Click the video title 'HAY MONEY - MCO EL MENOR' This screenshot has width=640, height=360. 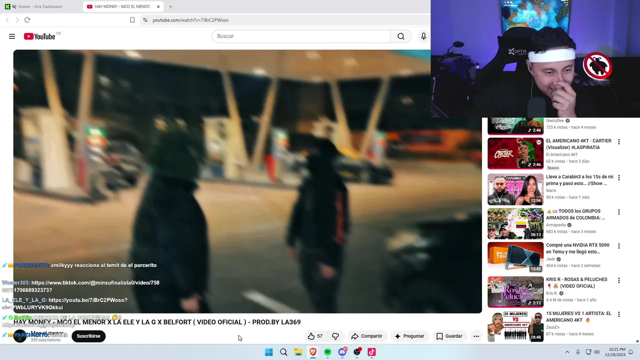pyautogui.click(x=157, y=322)
